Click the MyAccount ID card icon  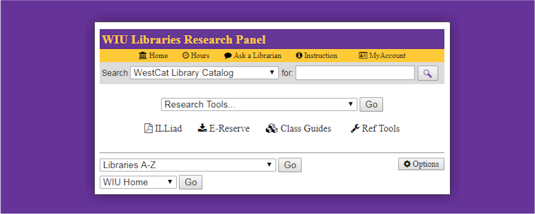[363, 56]
